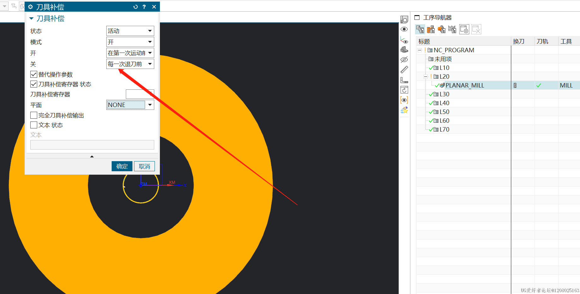
Task: Click the 换刀 column header
Action: point(523,41)
